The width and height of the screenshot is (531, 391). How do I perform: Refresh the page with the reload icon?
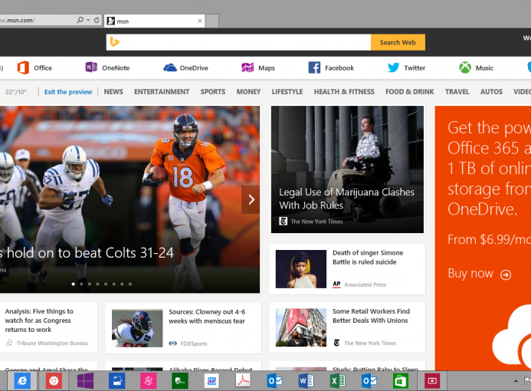pos(97,20)
